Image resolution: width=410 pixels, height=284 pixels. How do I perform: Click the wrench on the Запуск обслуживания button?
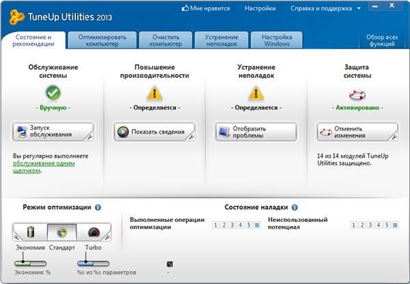pyautogui.click(x=90, y=137)
